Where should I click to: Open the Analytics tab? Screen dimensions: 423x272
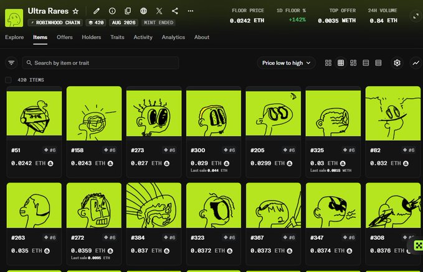pyautogui.click(x=173, y=37)
